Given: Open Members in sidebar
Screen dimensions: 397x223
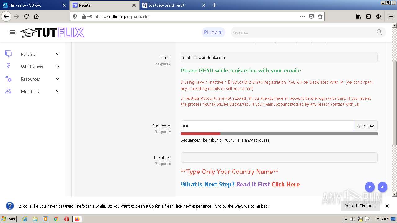Looking at the screenshot, I should coord(30,91).
